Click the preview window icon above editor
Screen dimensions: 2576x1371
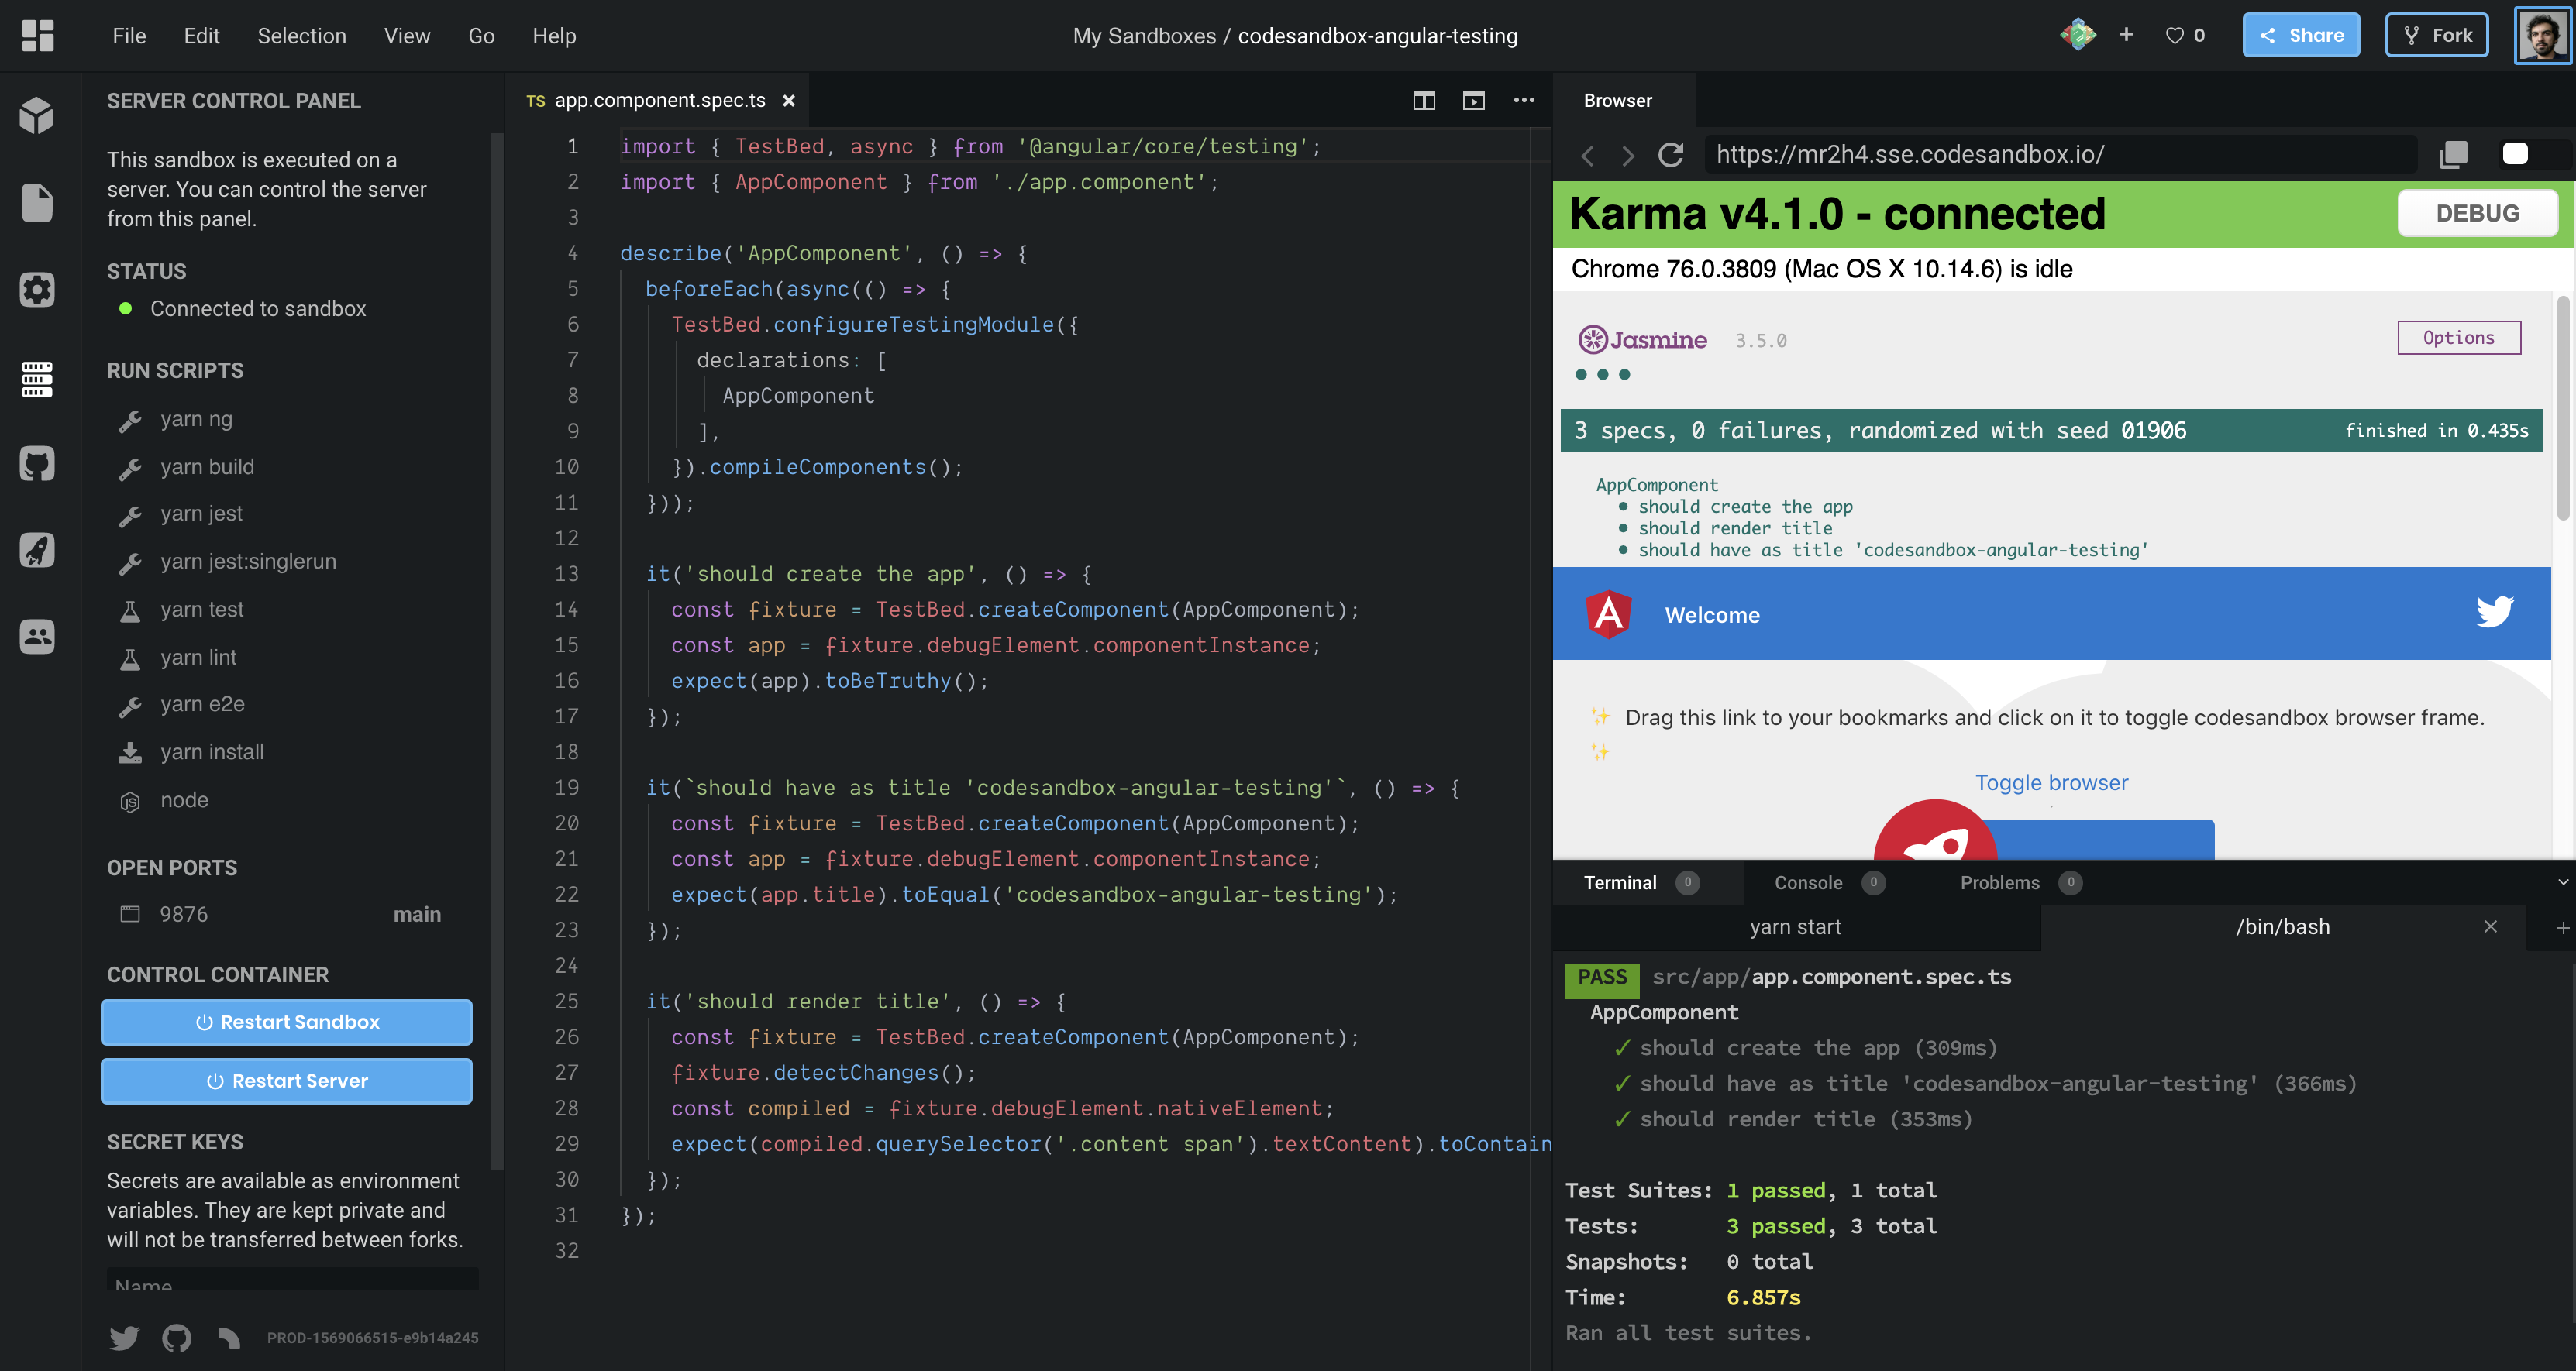click(1473, 101)
